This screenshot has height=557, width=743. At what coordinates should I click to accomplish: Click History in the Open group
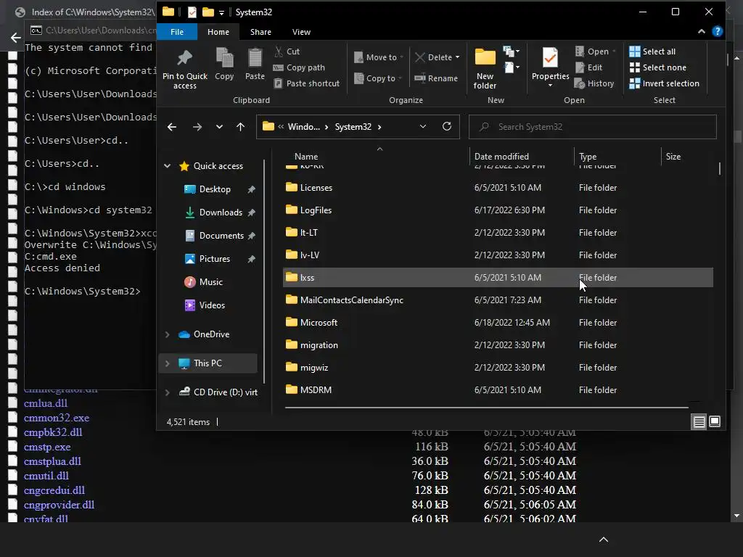[x=594, y=83]
